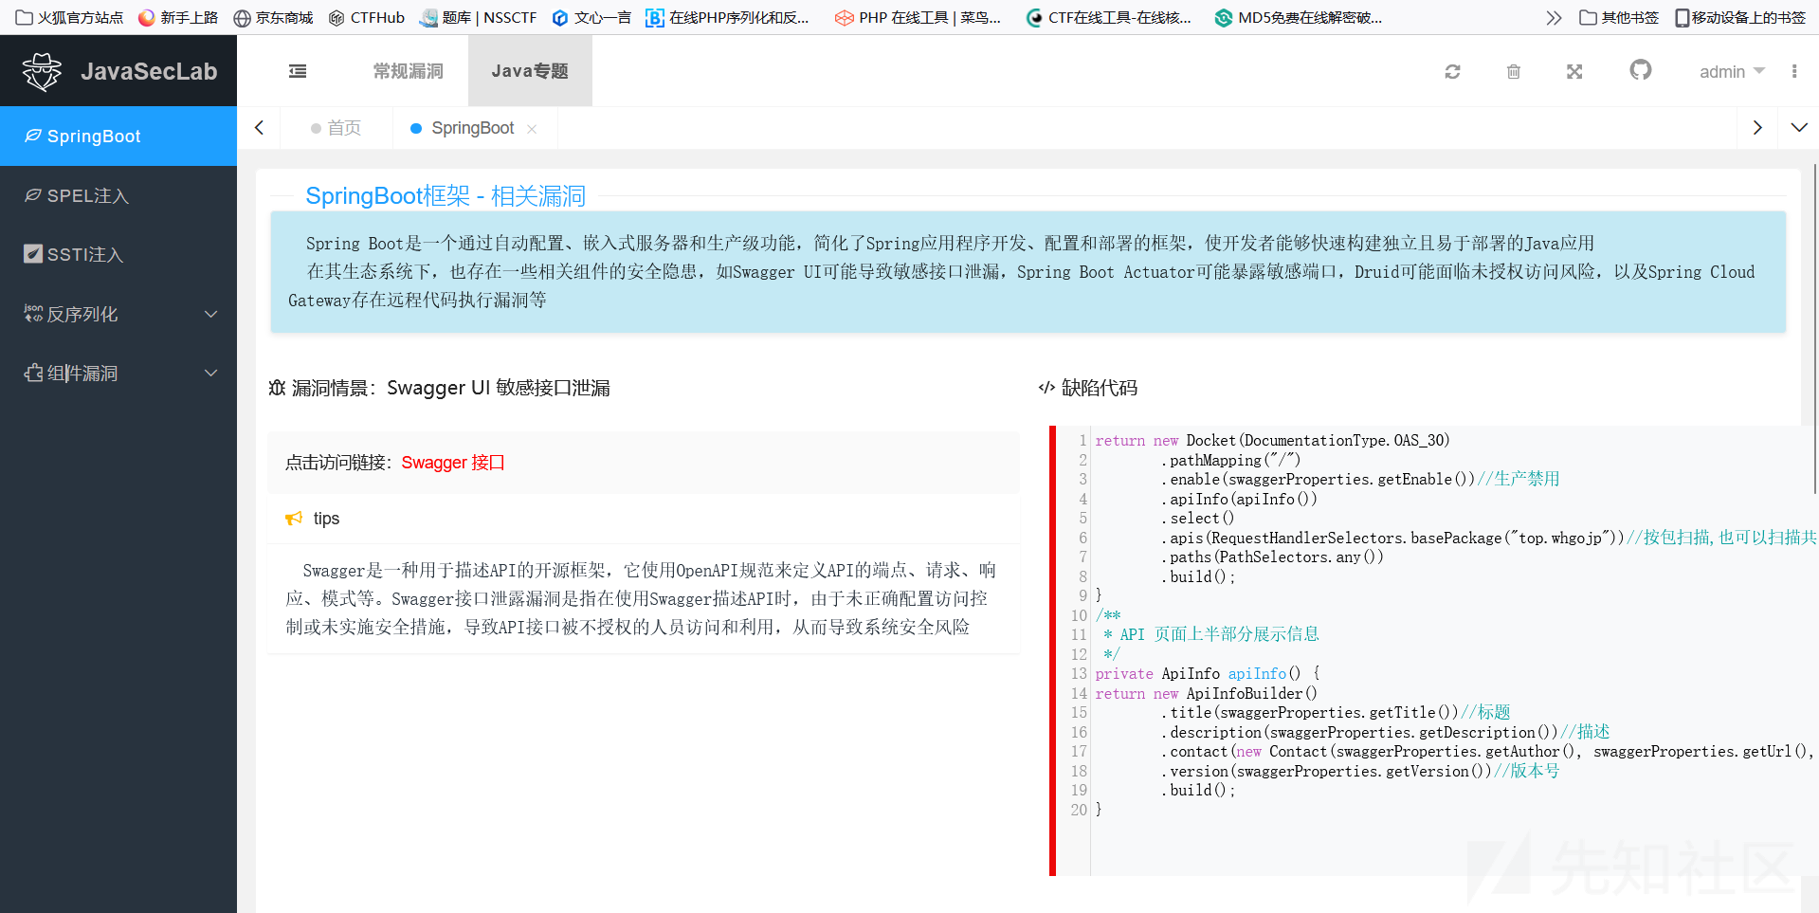Open the 火狐官方站点 bookmark folder
The height and width of the screenshot is (913, 1819).
70,17
